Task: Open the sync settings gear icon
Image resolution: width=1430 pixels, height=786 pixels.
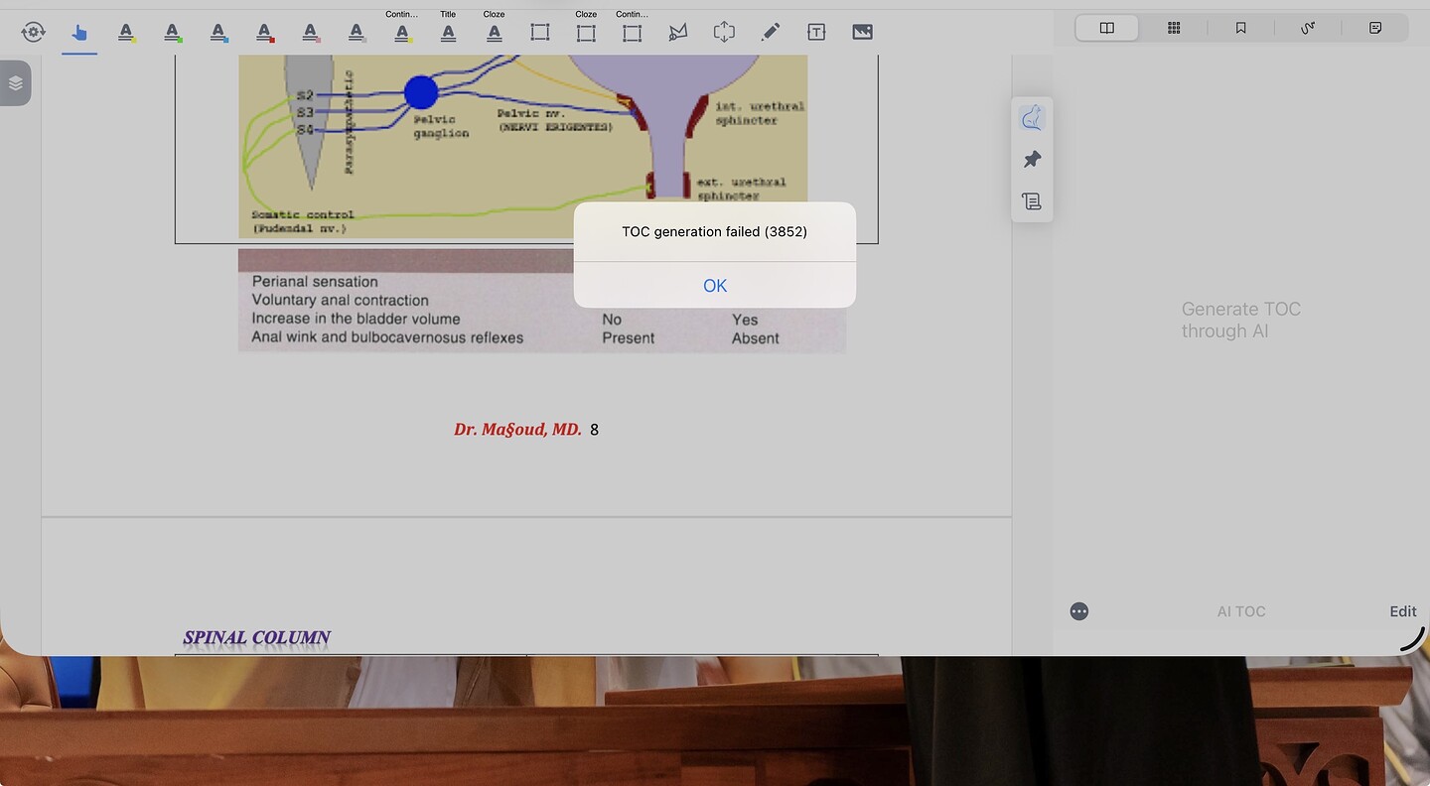Action: pos(33,33)
